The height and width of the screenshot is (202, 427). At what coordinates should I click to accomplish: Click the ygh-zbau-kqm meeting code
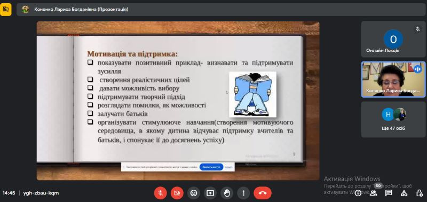[41, 193]
